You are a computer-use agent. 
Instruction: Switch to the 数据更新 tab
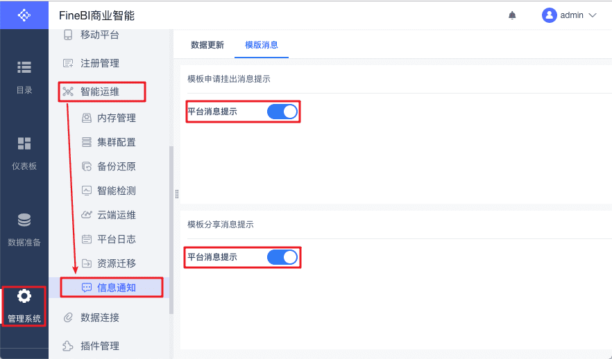207,45
